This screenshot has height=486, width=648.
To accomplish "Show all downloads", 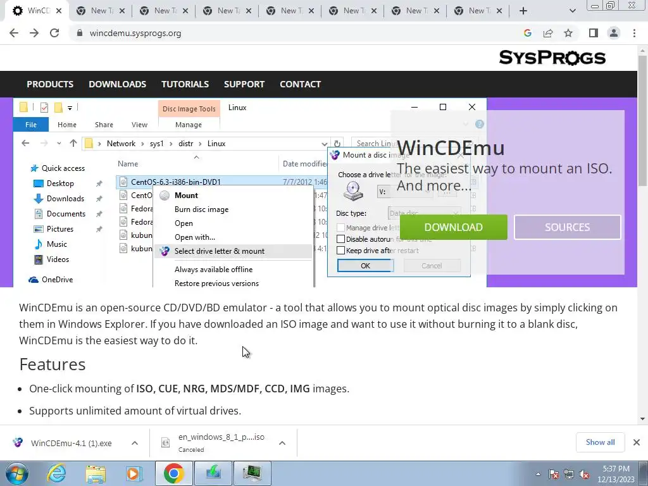I will click(600, 442).
